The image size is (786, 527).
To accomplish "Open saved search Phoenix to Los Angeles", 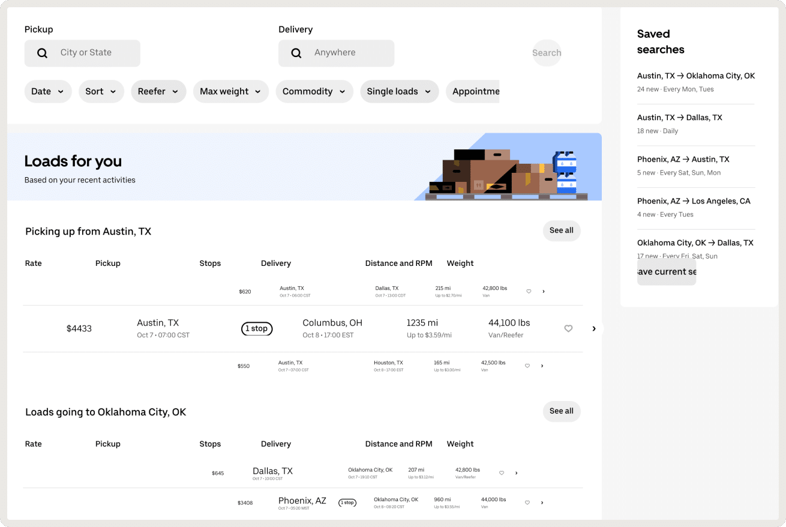I will point(696,207).
